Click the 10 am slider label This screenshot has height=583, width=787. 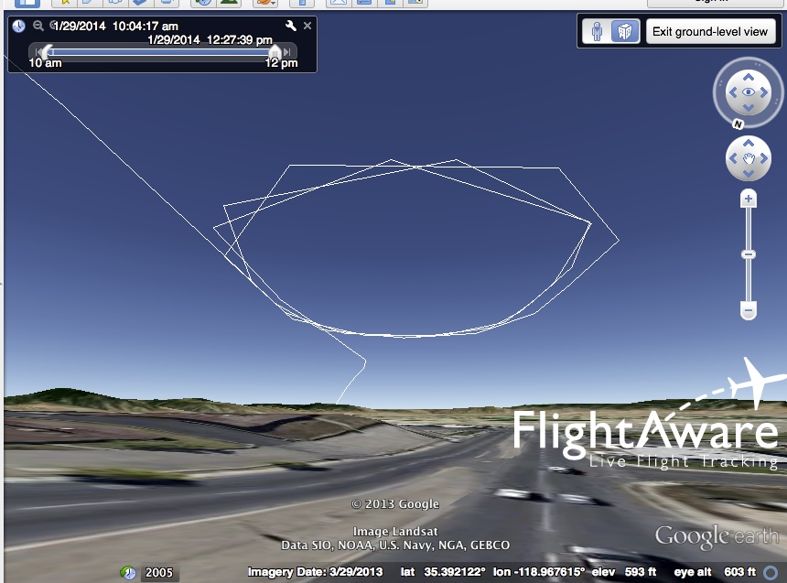45,63
